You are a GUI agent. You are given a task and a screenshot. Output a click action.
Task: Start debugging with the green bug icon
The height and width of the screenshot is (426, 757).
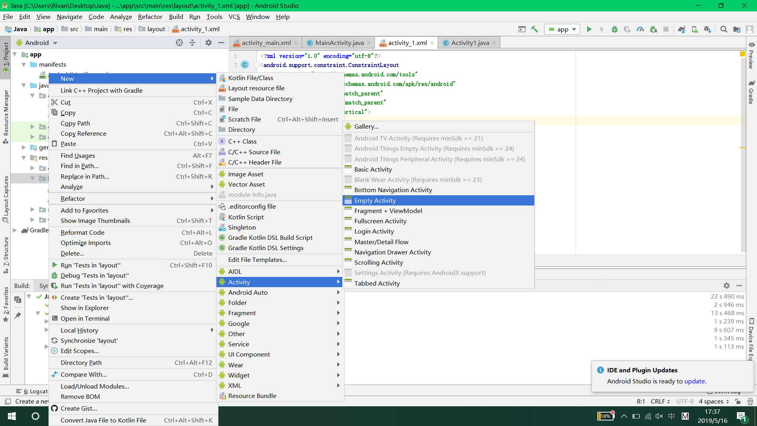pos(614,29)
